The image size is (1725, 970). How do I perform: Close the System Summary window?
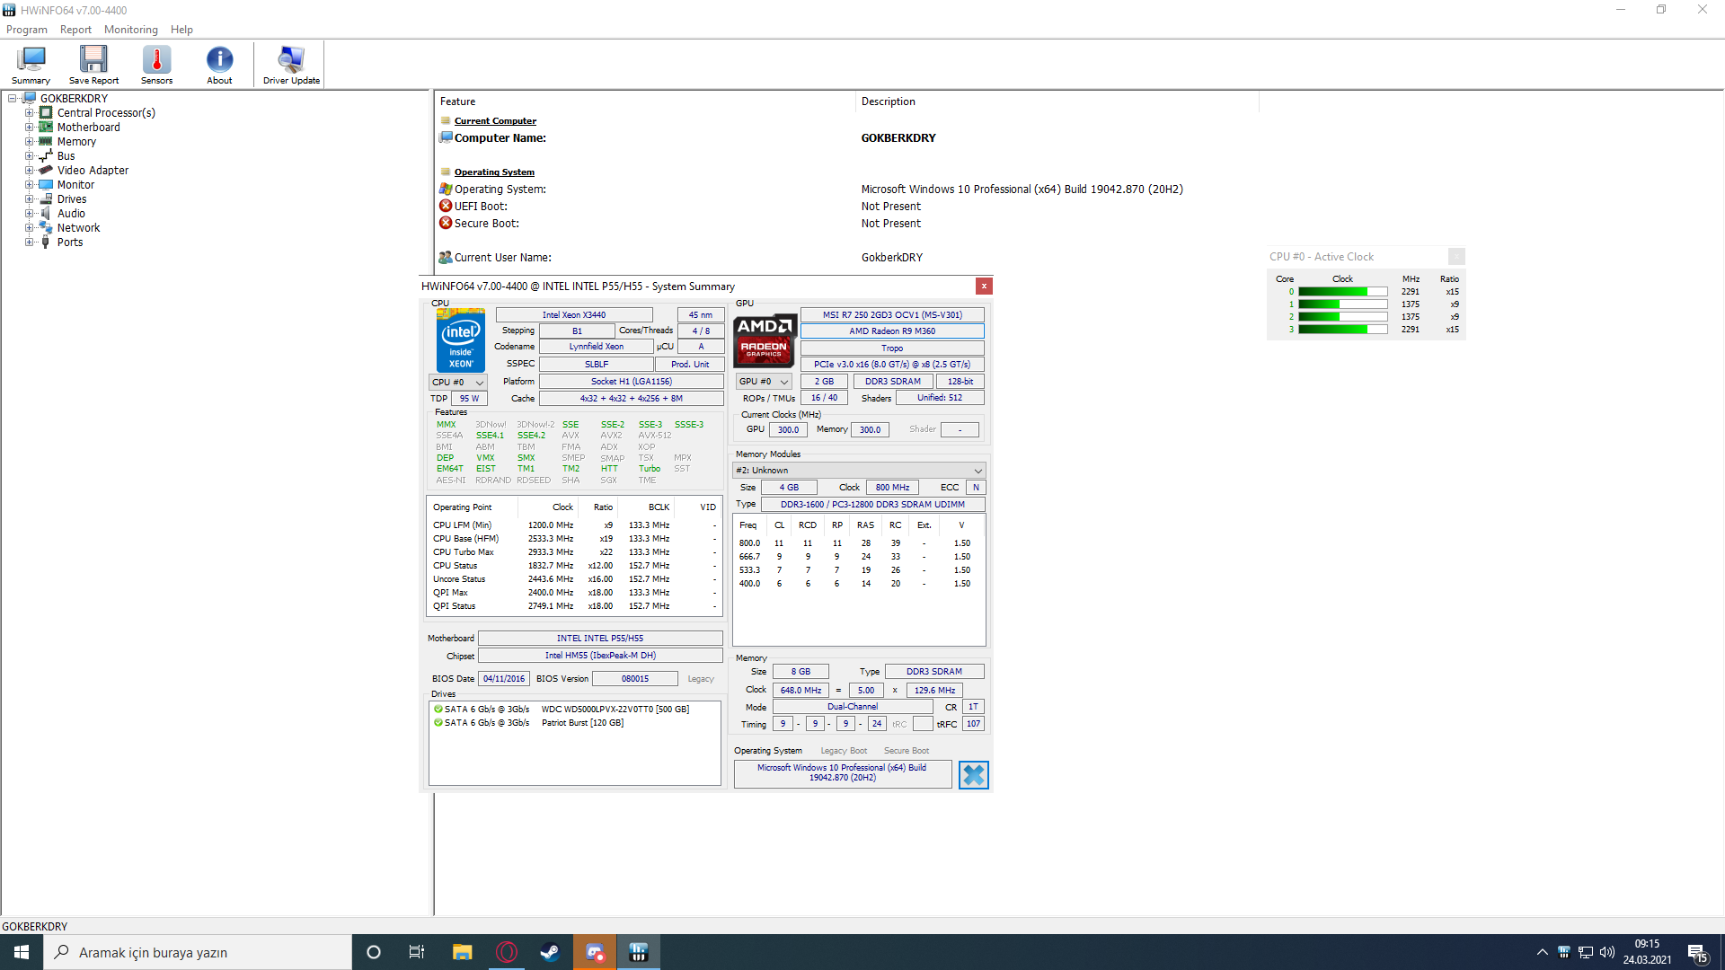point(984,286)
